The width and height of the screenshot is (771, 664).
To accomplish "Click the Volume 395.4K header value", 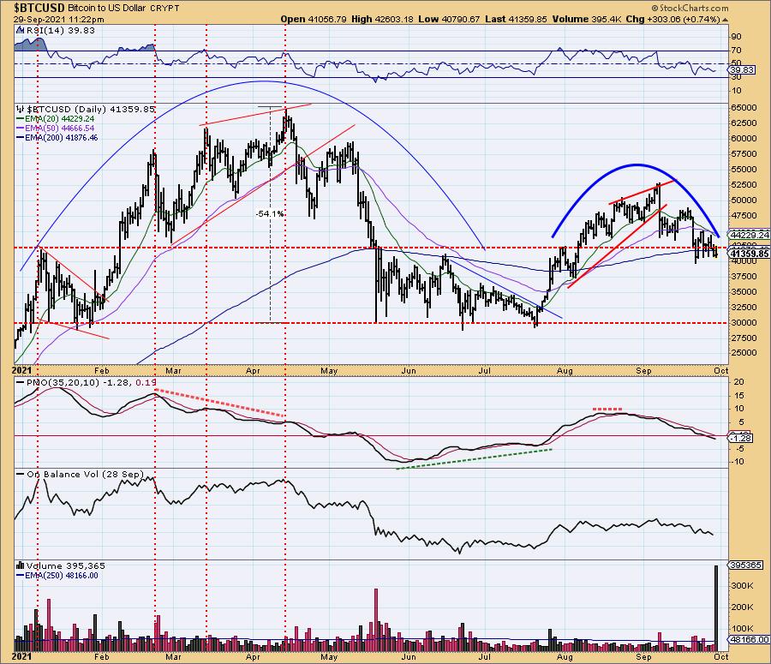I will click(x=587, y=19).
